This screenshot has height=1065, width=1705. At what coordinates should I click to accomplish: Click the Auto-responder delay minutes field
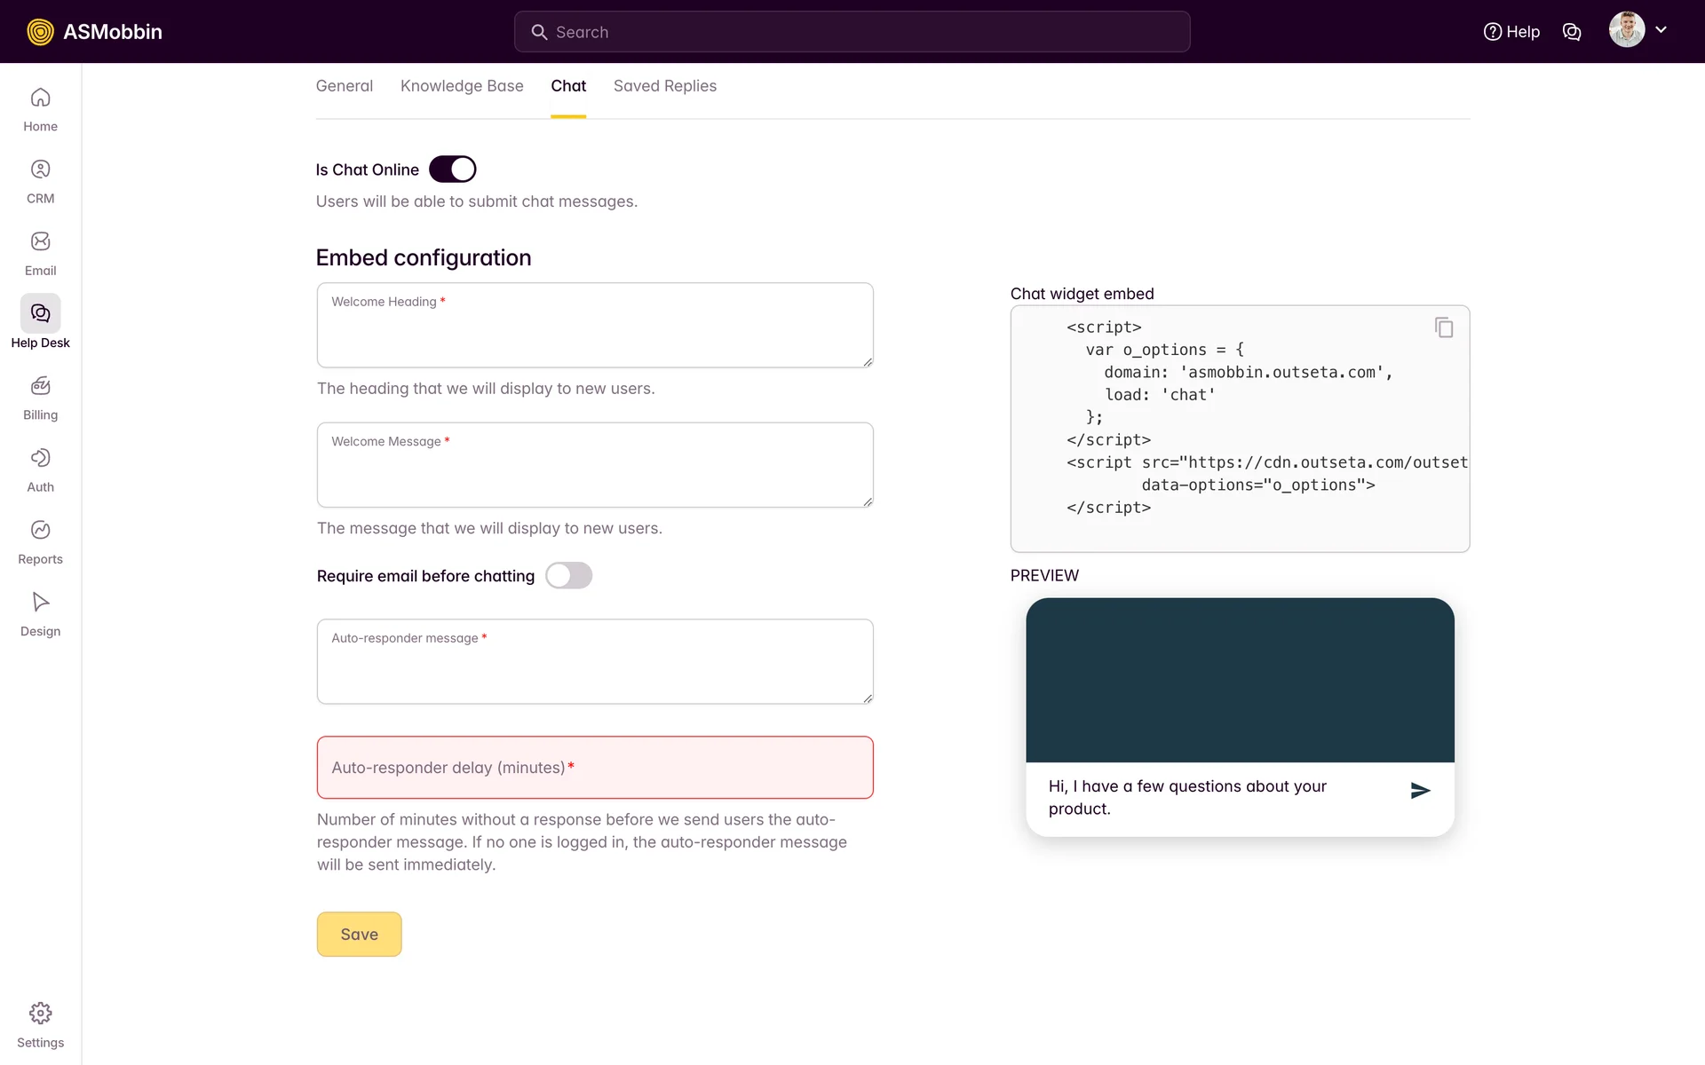pos(594,768)
